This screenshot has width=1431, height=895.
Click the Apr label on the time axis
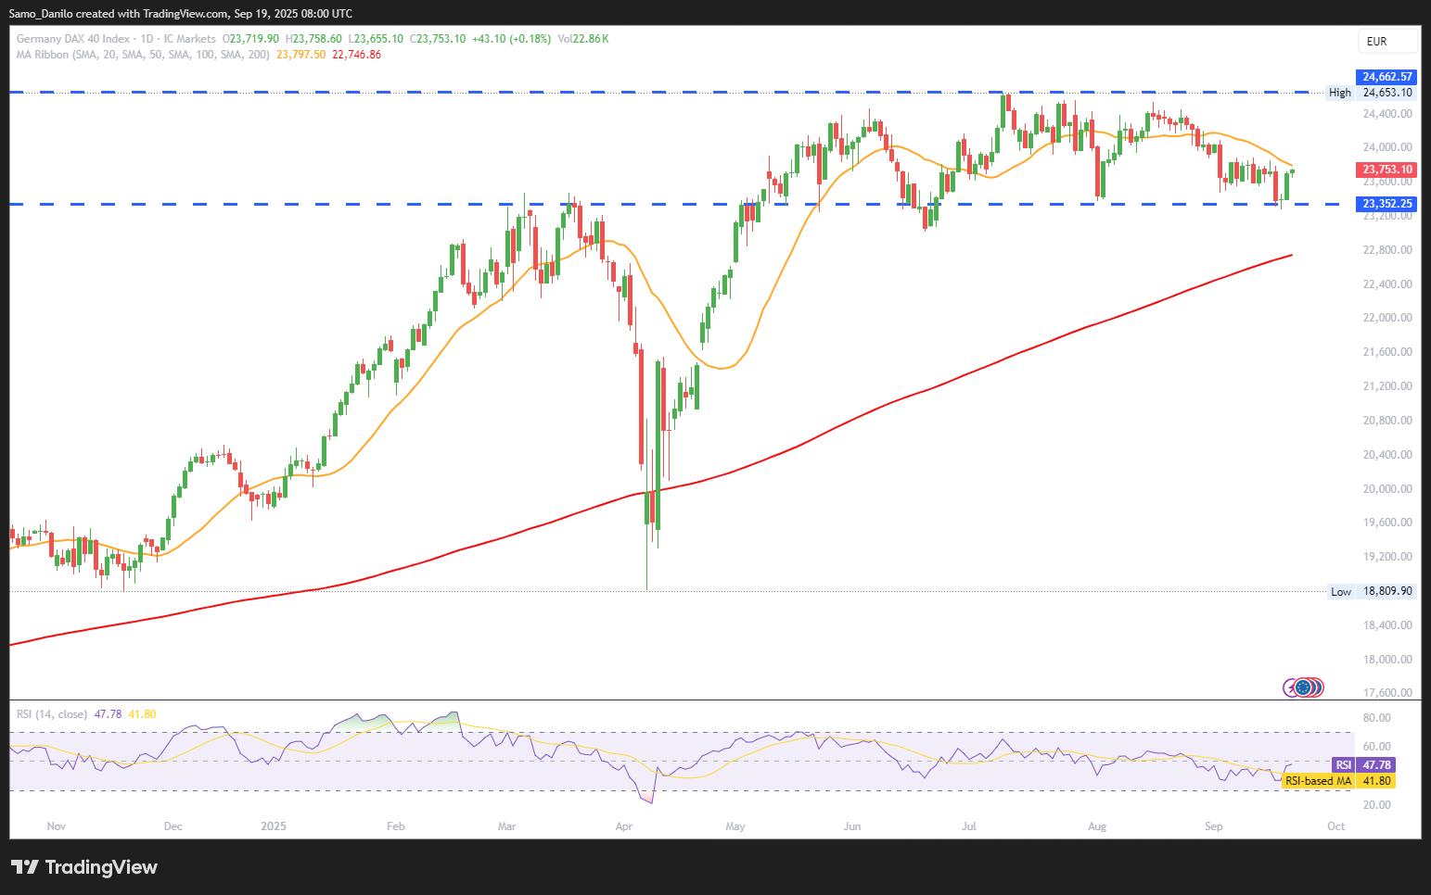(624, 826)
